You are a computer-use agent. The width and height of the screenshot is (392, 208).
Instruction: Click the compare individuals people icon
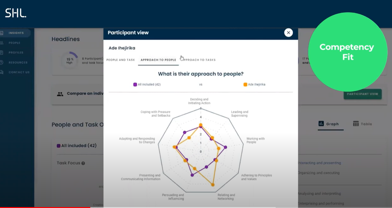[59, 93]
